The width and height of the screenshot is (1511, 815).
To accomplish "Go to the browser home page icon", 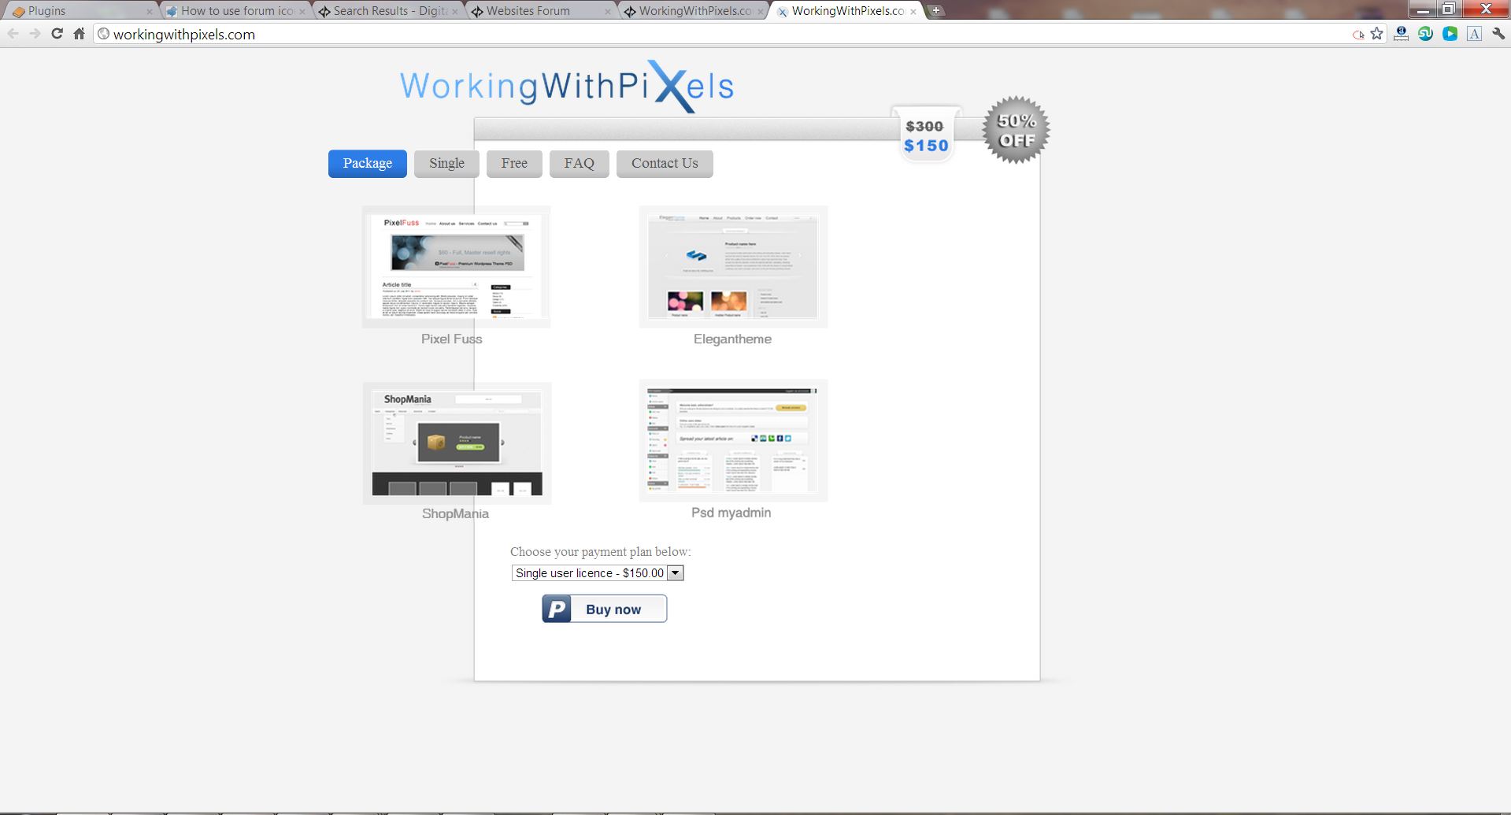I will point(79,34).
